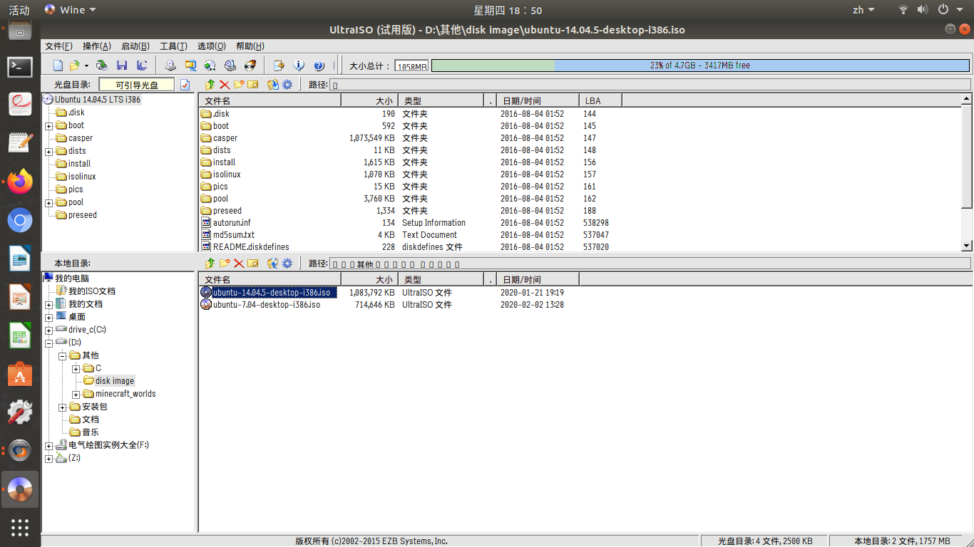
Task: Sort disc list by LBA column header
Action: [x=600, y=101]
